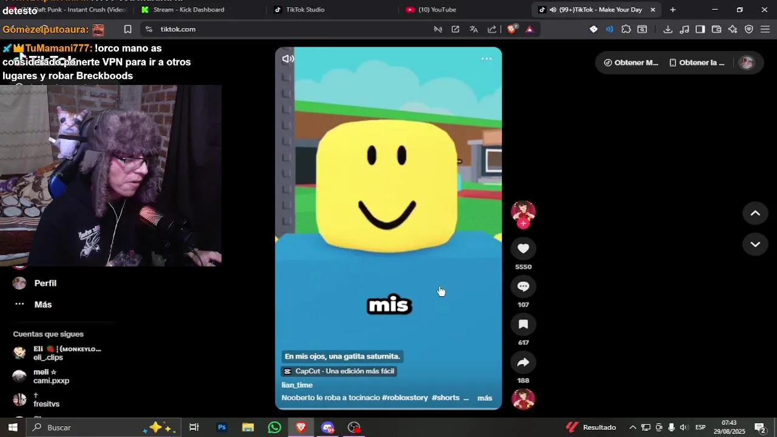The width and height of the screenshot is (777, 437).
Task: Open Más in TikTok sidebar
Action: click(x=42, y=304)
